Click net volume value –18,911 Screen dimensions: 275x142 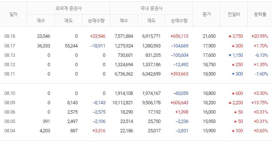[98, 46]
